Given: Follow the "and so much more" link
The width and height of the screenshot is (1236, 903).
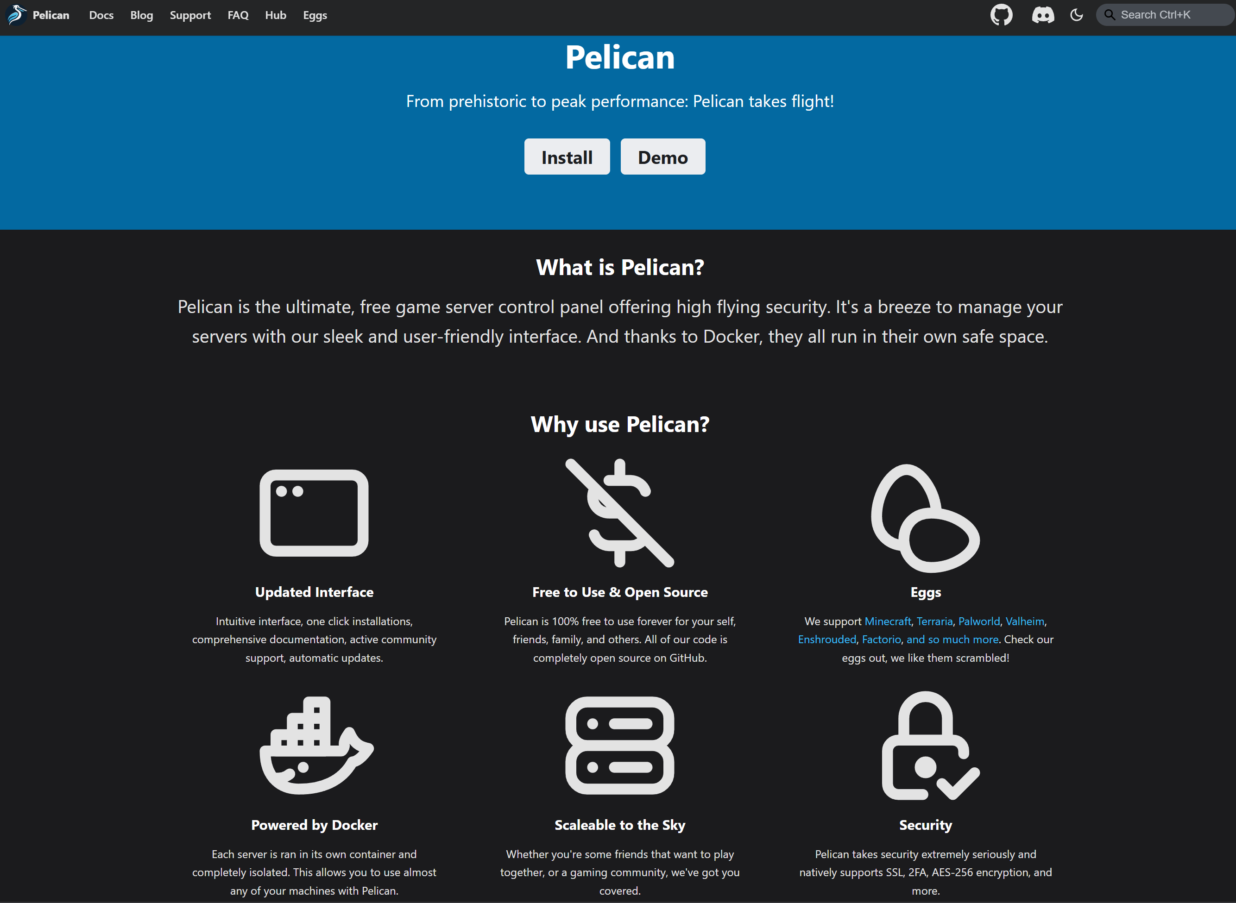Looking at the screenshot, I should pos(952,640).
